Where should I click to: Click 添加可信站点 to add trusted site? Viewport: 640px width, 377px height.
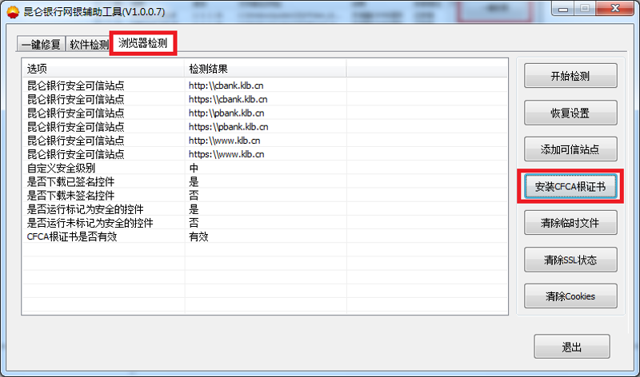click(x=570, y=149)
